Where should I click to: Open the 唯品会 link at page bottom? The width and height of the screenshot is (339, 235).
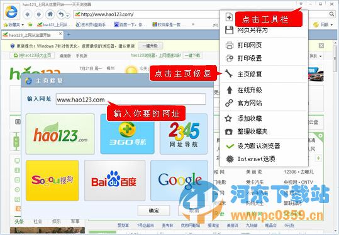pyautogui.click(x=270, y=226)
